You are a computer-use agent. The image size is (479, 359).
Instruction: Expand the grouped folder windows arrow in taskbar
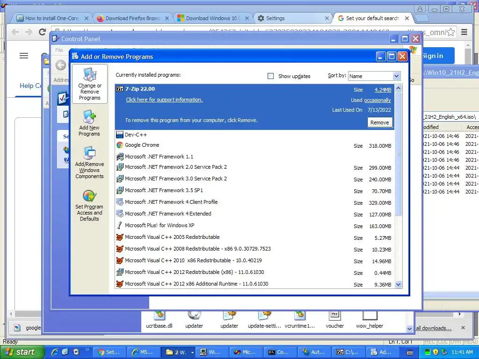coord(192,352)
